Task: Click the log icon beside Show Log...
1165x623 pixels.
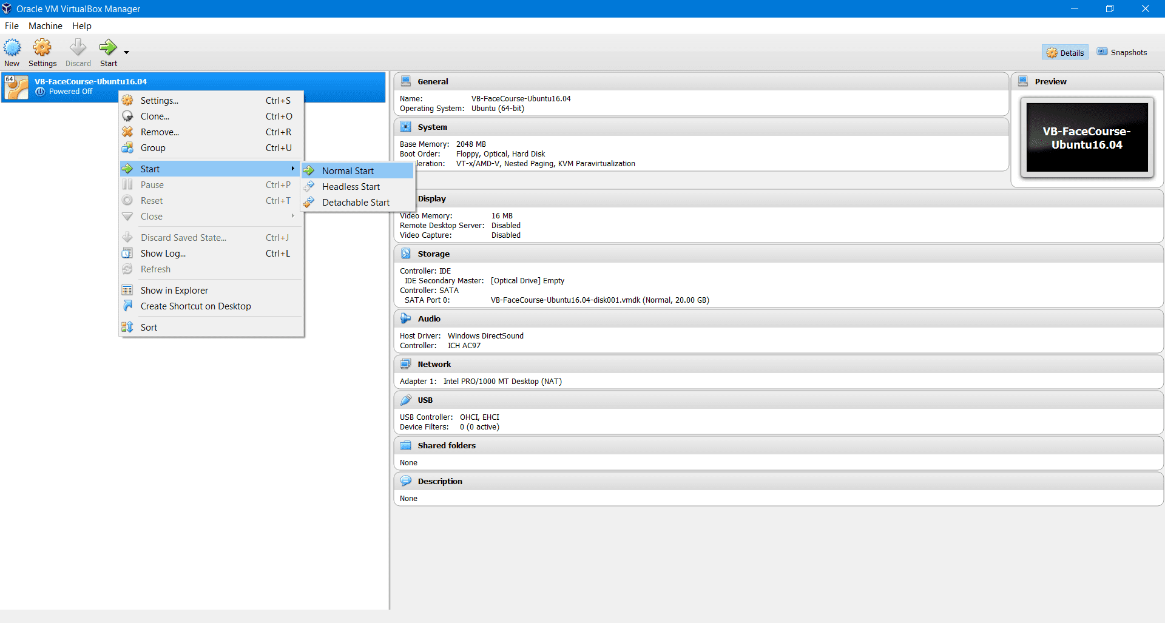Action: [x=127, y=253]
